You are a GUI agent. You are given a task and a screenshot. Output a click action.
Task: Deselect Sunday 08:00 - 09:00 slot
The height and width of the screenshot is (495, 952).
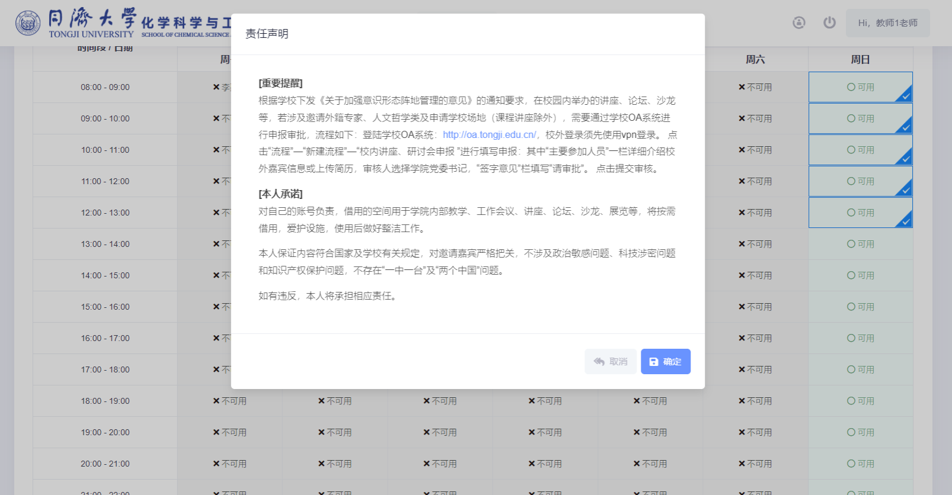pos(860,87)
